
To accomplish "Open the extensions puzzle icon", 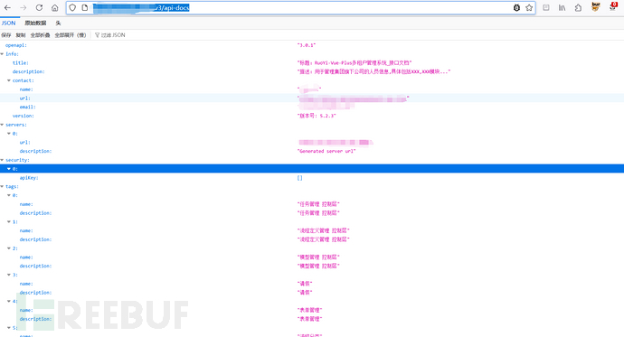I will pos(578,7).
